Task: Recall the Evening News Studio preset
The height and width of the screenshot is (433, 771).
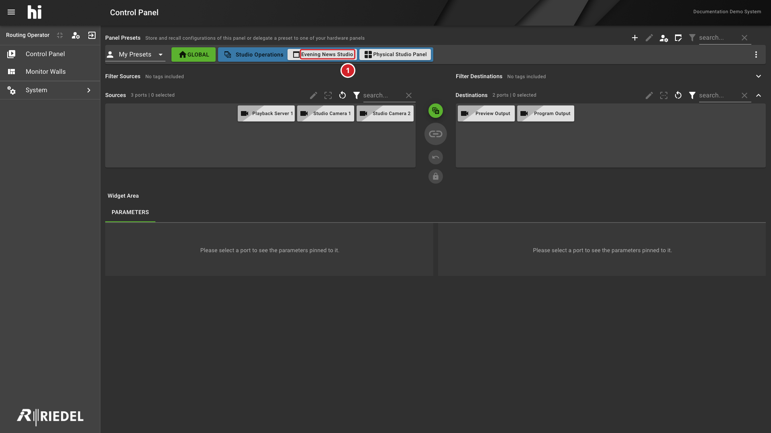Action: click(x=322, y=55)
